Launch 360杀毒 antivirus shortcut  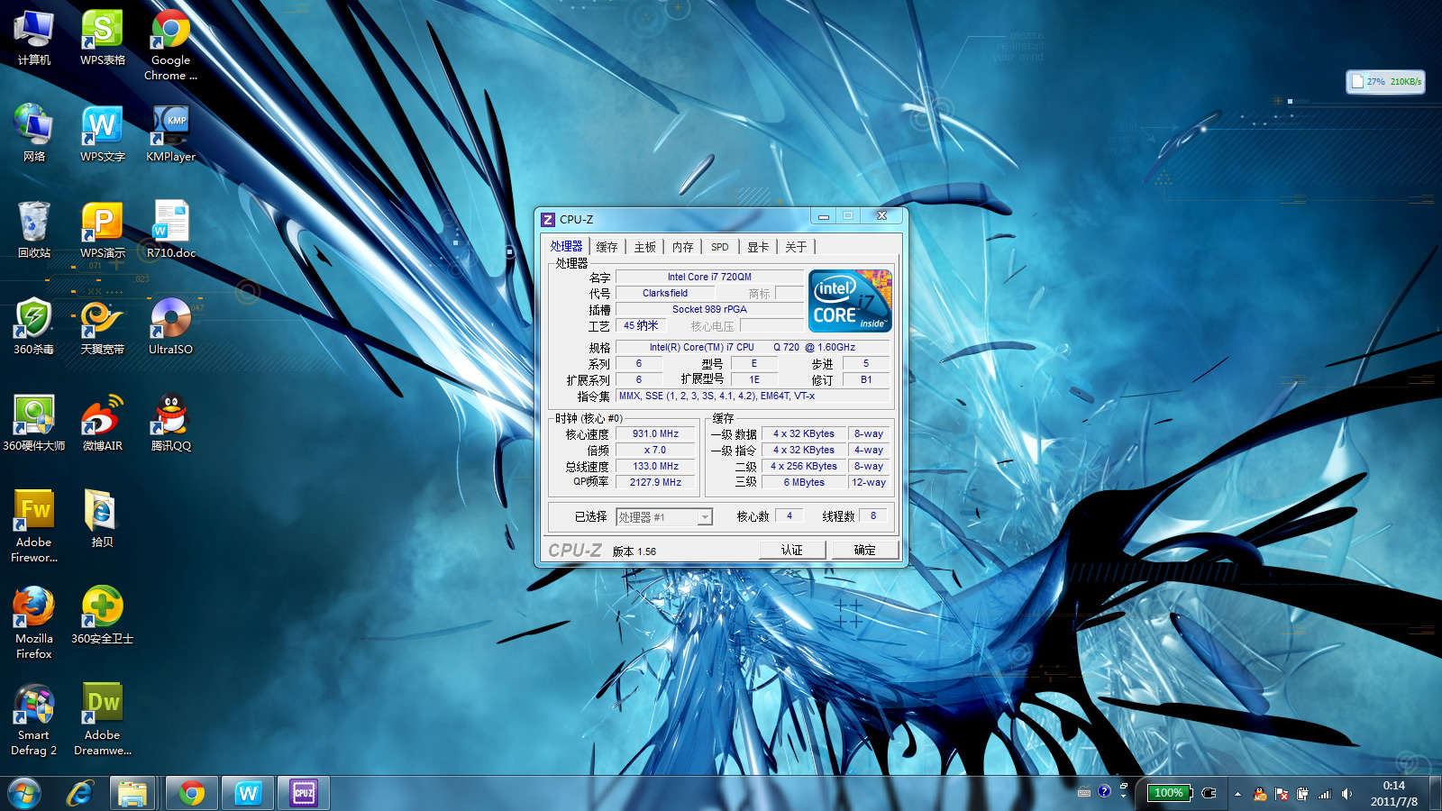pos(34,325)
